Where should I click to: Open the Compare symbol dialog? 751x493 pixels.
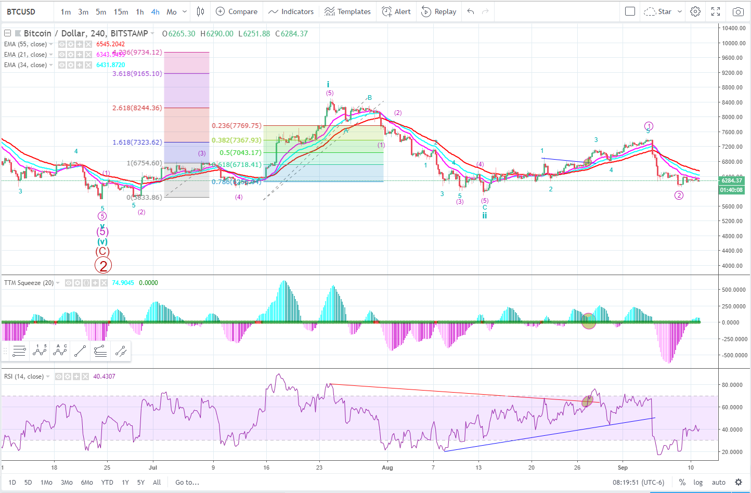[x=237, y=11]
